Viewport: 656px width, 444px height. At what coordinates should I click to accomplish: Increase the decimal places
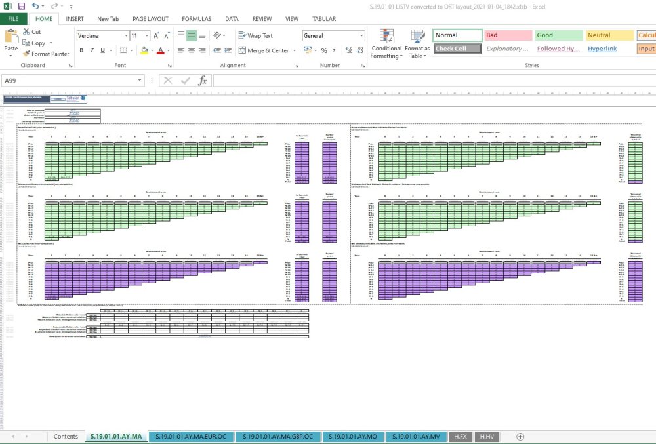[x=349, y=50]
